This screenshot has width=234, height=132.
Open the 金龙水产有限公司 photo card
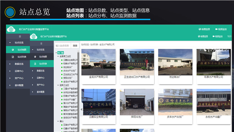(x=98, y=66)
